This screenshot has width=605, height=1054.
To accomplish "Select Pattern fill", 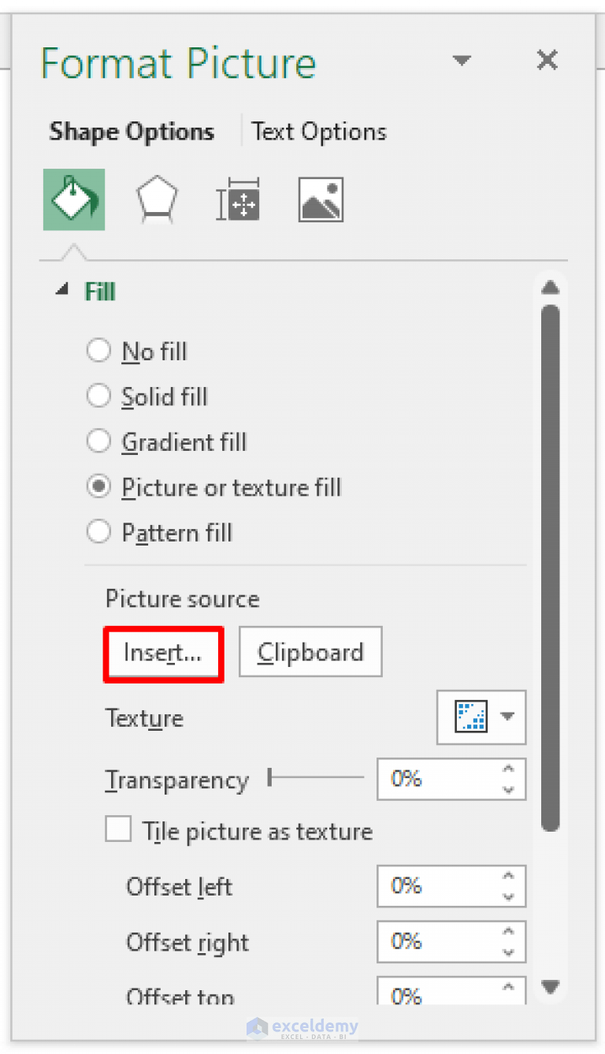I will [x=98, y=531].
